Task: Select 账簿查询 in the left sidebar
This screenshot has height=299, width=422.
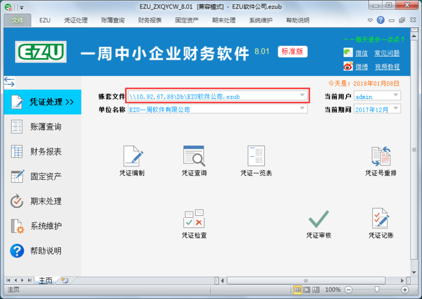Action: pos(43,127)
